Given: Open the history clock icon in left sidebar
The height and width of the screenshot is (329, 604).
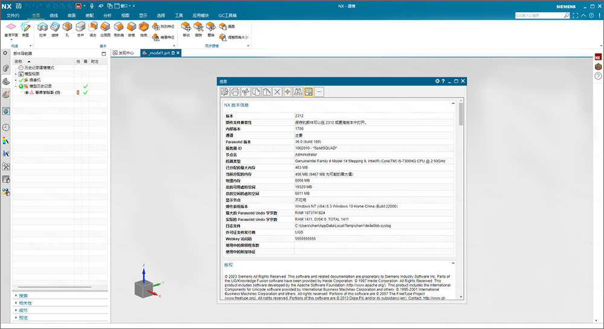Looking at the screenshot, I should point(5,127).
